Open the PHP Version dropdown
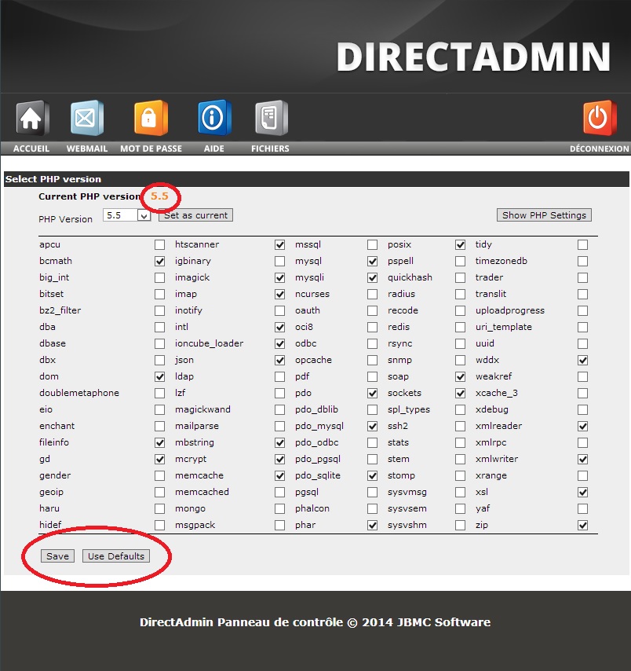The width and height of the screenshot is (631, 671). click(x=126, y=215)
